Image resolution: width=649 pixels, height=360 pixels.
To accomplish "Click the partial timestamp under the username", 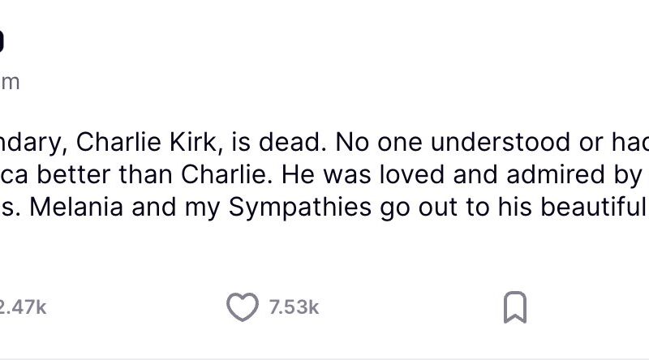I will [x=9, y=82].
